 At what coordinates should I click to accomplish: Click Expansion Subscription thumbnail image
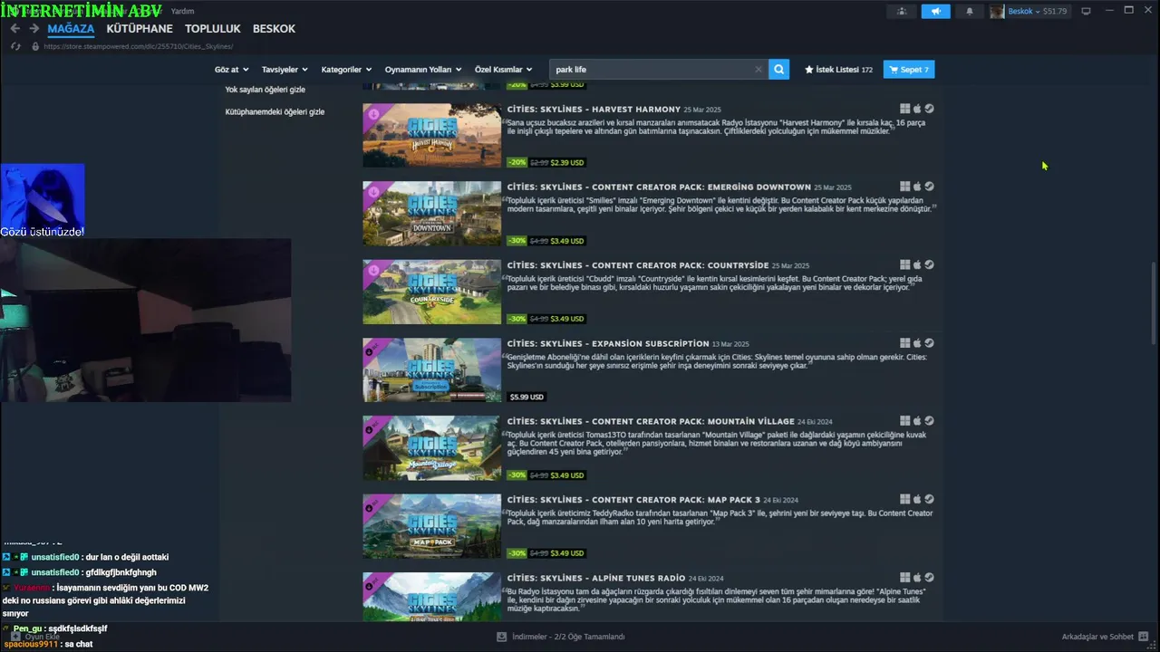(431, 369)
